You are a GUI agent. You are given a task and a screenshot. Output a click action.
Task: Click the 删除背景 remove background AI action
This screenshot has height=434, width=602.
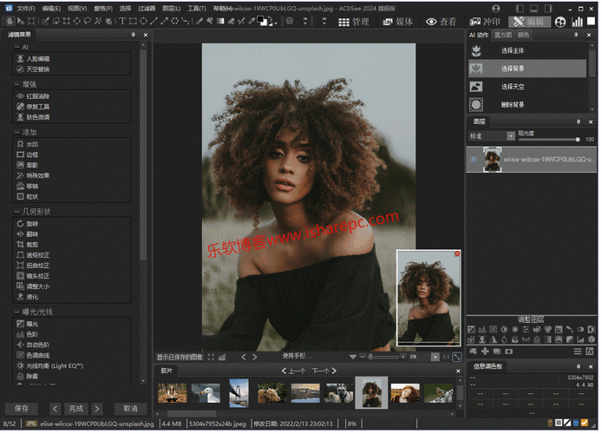tap(512, 105)
